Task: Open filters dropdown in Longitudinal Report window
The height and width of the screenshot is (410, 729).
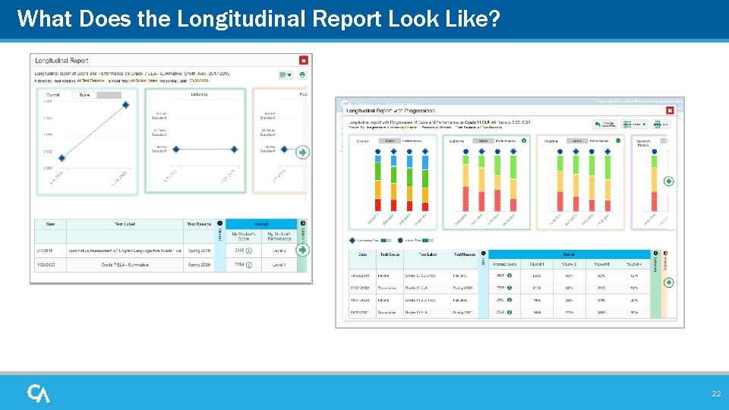Action: pyautogui.click(x=286, y=75)
